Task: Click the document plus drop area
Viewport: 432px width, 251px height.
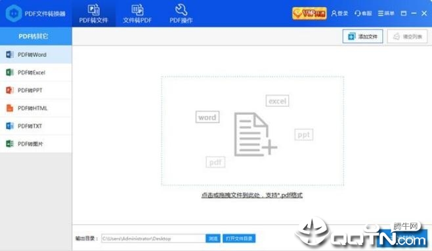Action: pos(252,131)
